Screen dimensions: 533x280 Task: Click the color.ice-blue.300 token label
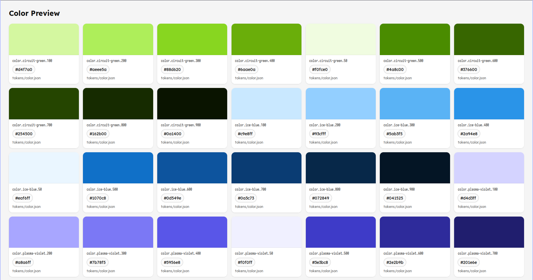[399, 125]
